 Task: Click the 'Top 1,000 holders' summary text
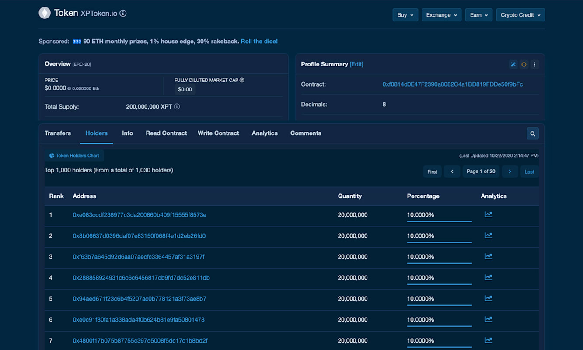click(x=109, y=170)
